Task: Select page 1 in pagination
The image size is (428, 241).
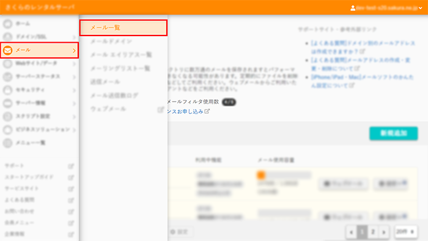Action: pyautogui.click(x=362, y=232)
